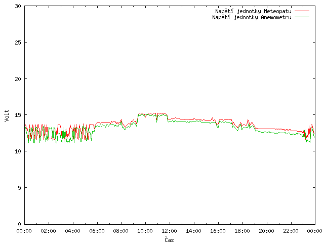Image resolution: width=324 pixels, height=243 pixels.
Task: Click x-axis time label 14:00
Action: [x=193, y=231]
